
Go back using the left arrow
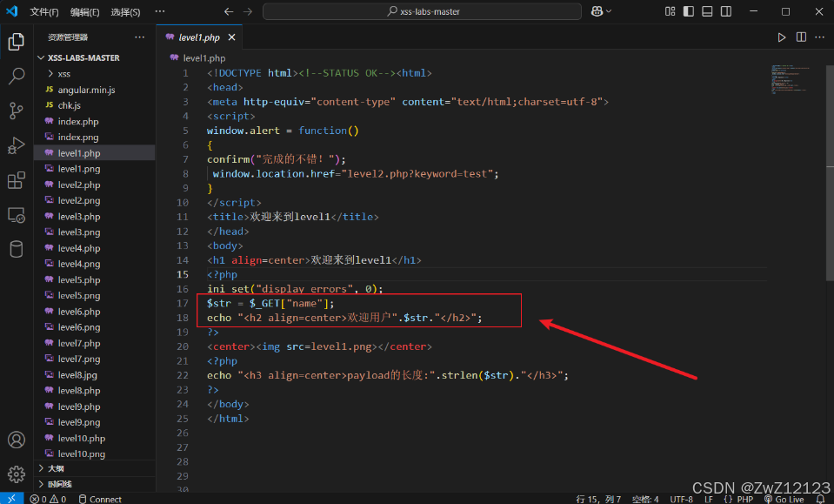(x=229, y=11)
